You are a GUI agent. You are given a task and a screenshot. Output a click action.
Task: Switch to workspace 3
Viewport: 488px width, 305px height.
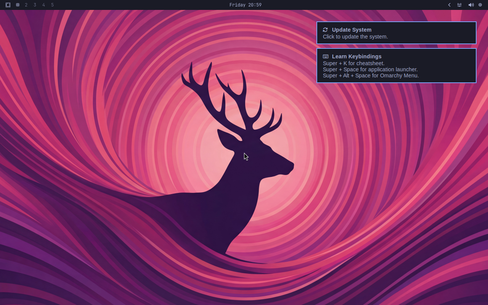(35, 5)
